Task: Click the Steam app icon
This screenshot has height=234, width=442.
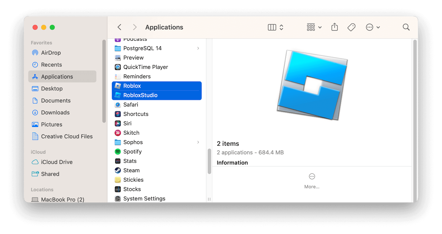Action: [118, 170]
